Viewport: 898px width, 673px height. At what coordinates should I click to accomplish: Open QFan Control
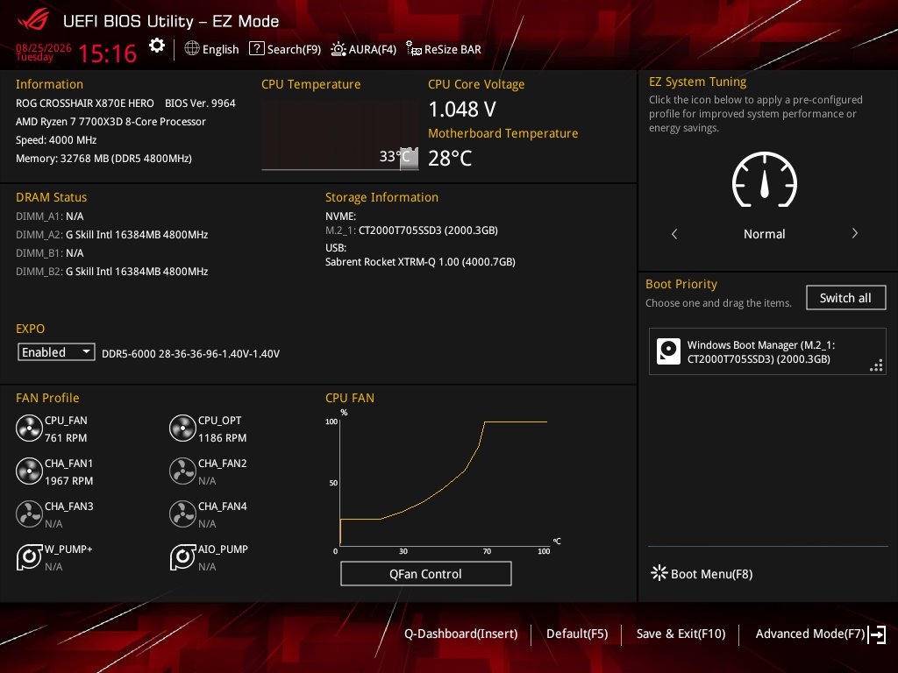[425, 574]
